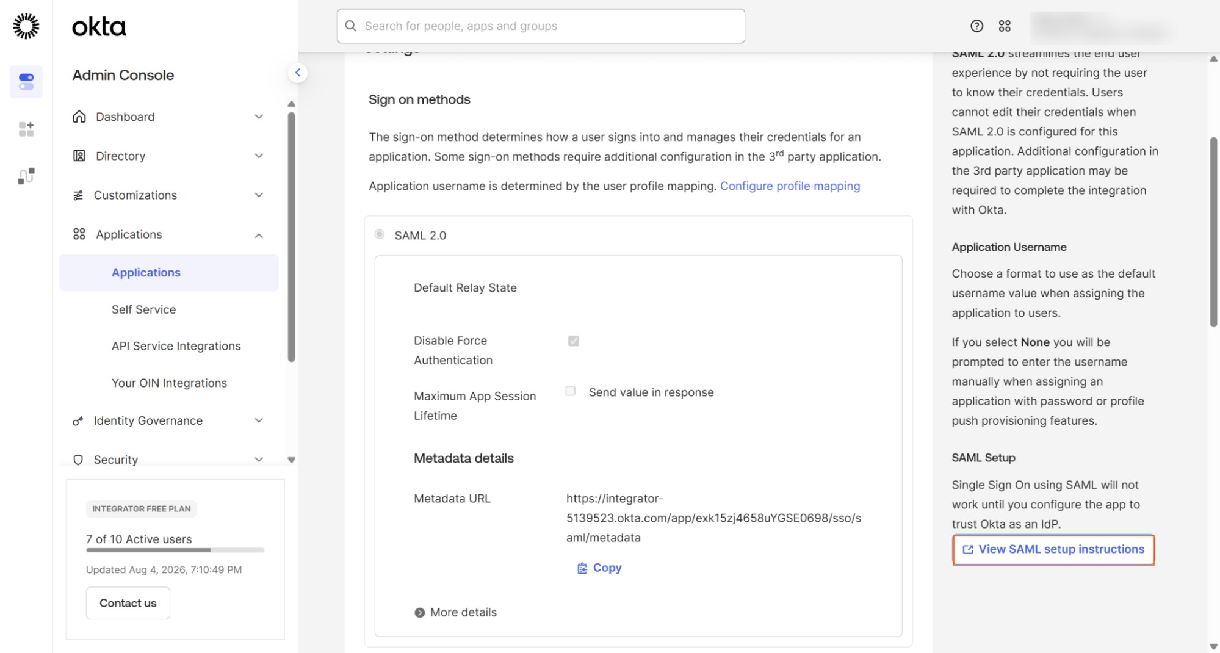Open the Applications submenu item
The image size is (1220, 653).
tap(169, 273)
